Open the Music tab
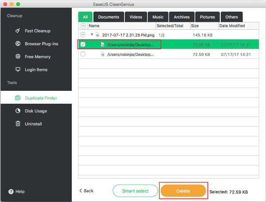 pyautogui.click(x=158, y=17)
